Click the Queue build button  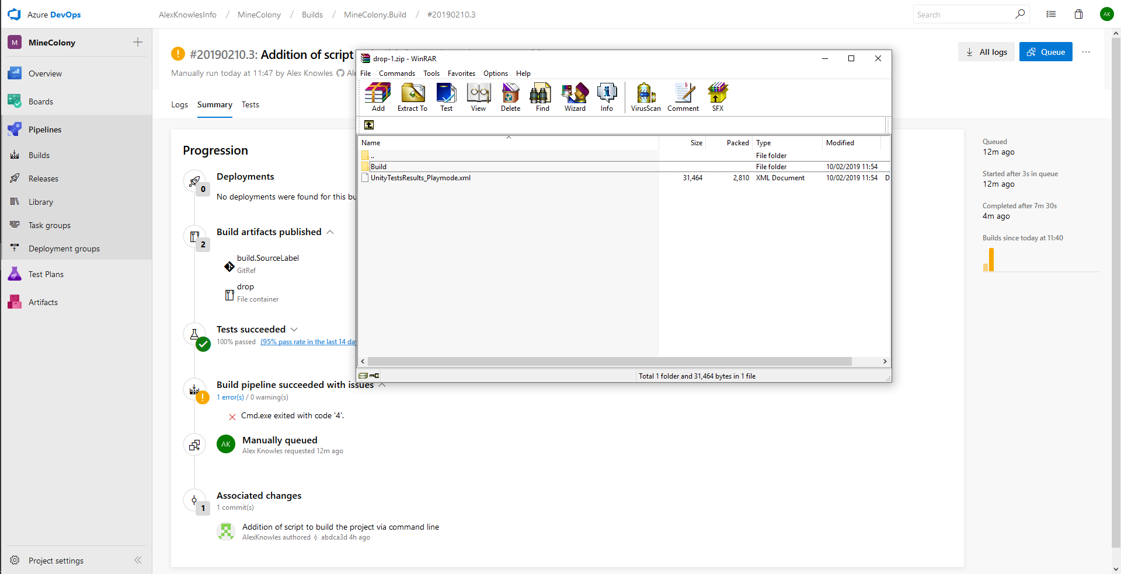pos(1045,52)
